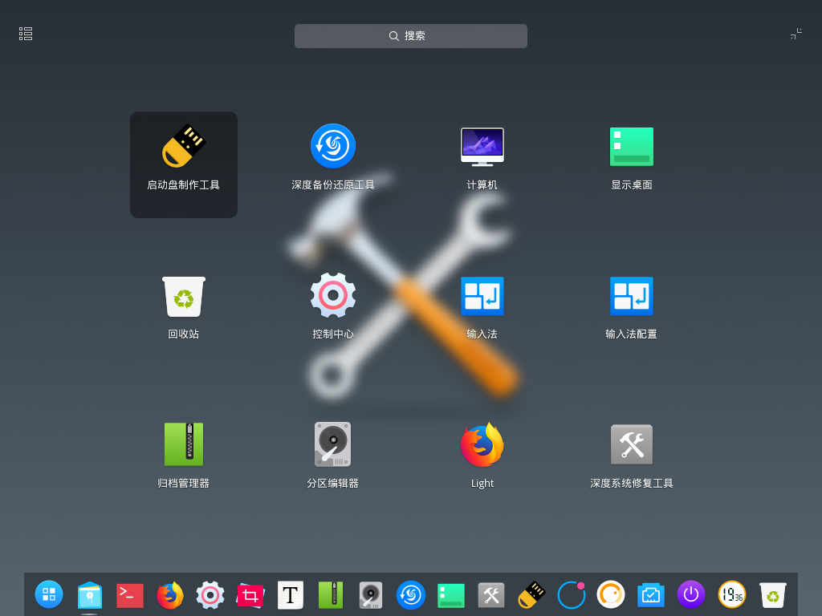Toggle launcher to windowed mode
822x616 pixels.
click(x=796, y=34)
